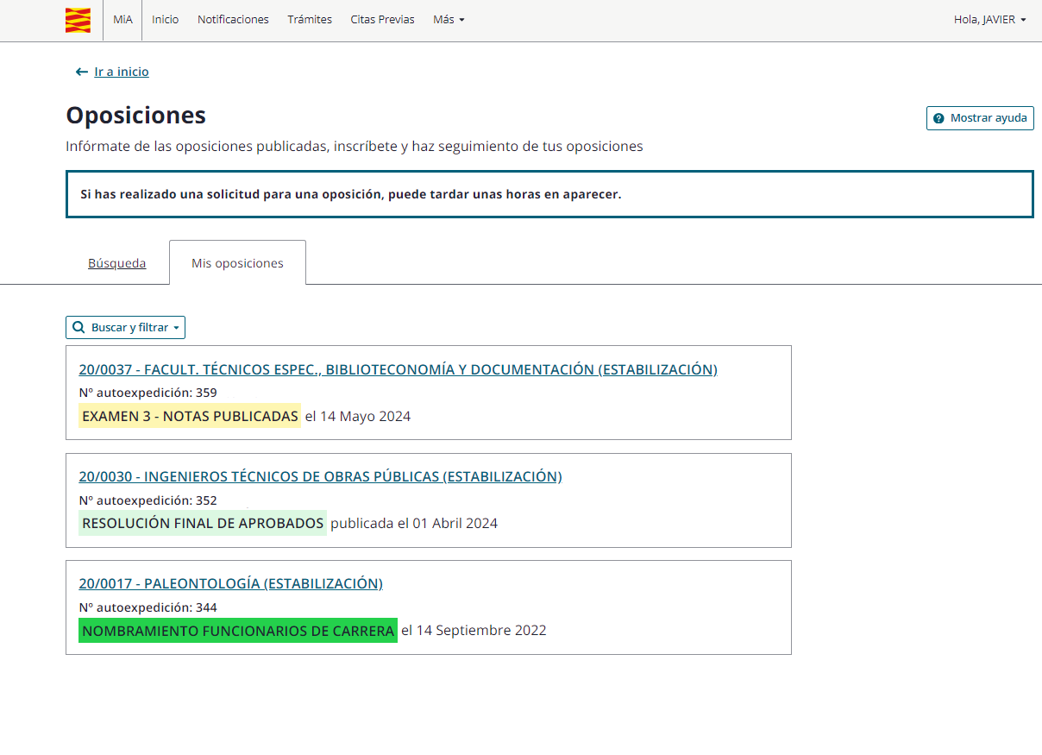The width and height of the screenshot is (1042, 755).
Task: Select Trámites in the top menu
Action: click(x=310, y=19)
